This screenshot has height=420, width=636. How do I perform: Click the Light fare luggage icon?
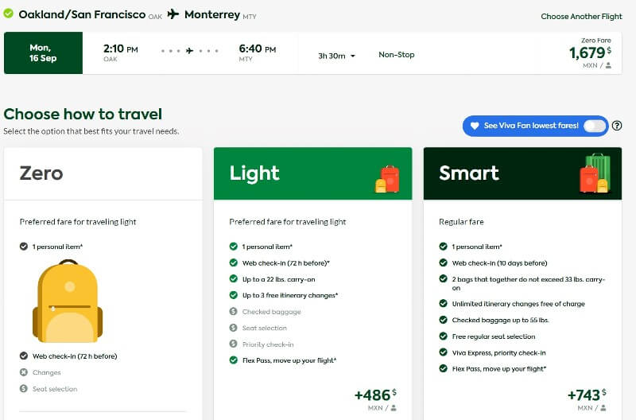[x=387, y=179]
